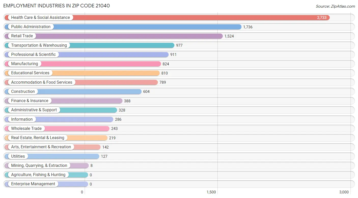Click the 388 Finance & Insurance value

pyautogui.click(x=127, y=101)
